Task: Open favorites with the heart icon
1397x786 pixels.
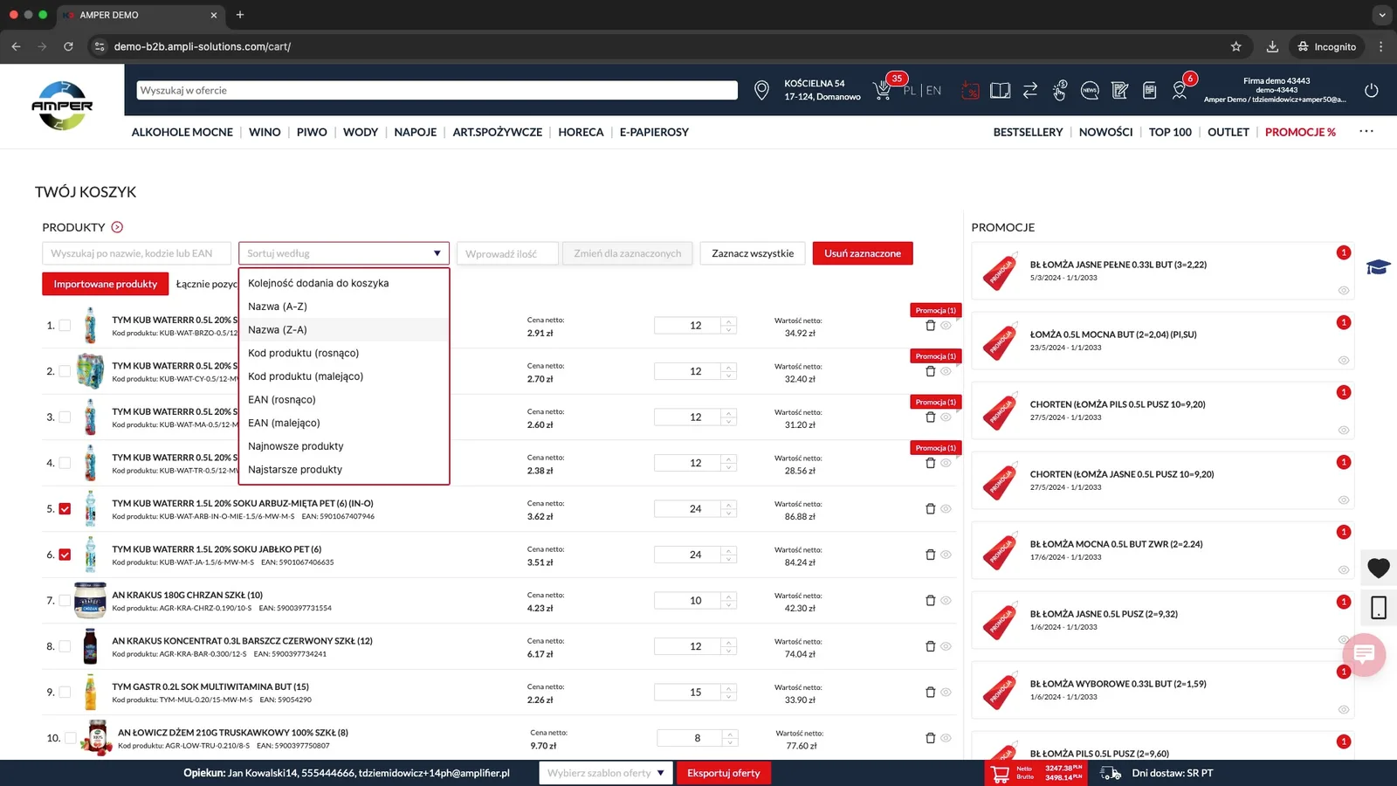Action: click(x=1379, y=568)
